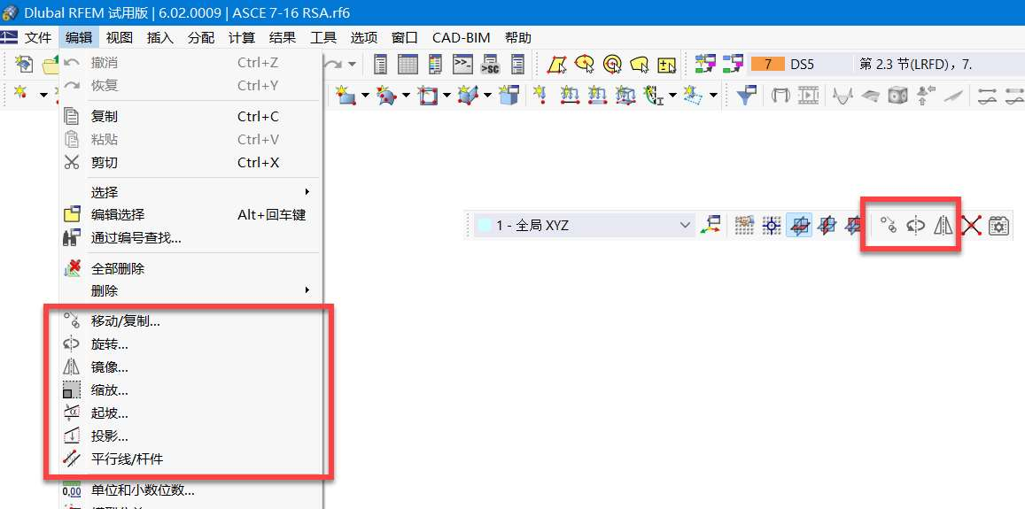Screen dimensions: 1025x509
Task: Toggle the second work plane button
Action: [x=827, y=226]
